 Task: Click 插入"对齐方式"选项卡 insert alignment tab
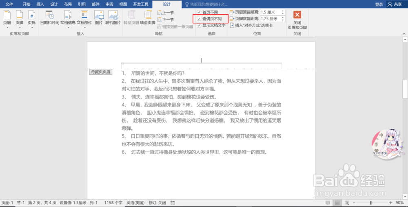(x=251, y=26)
